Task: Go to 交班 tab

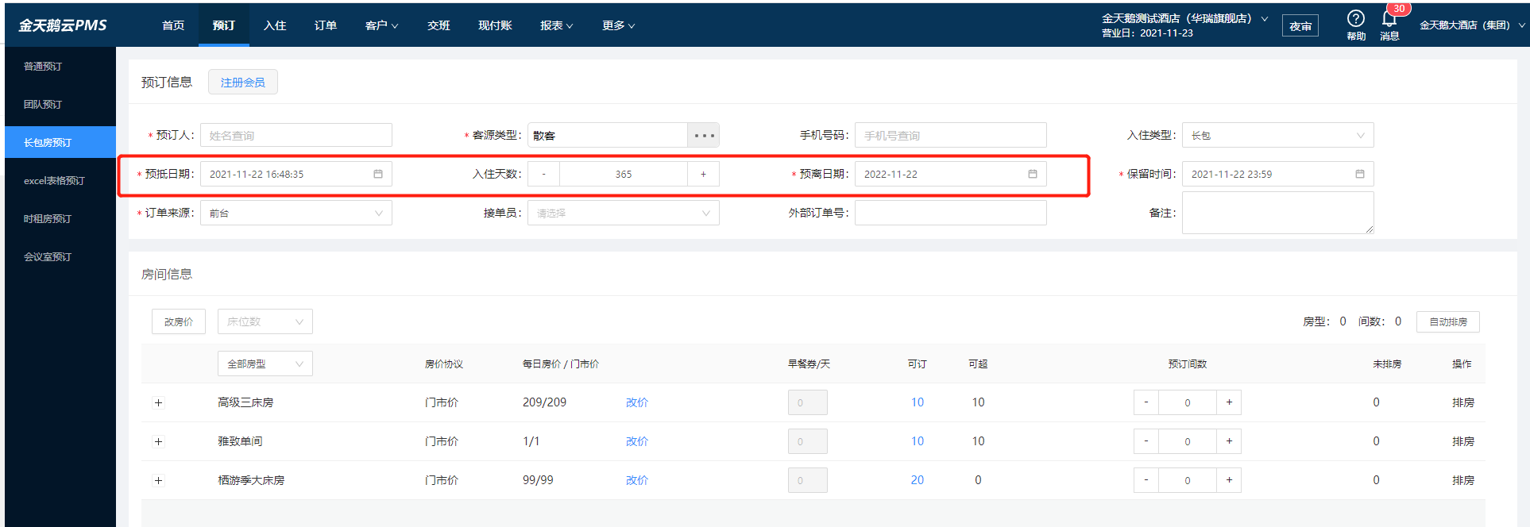Action: click(439, 25)
